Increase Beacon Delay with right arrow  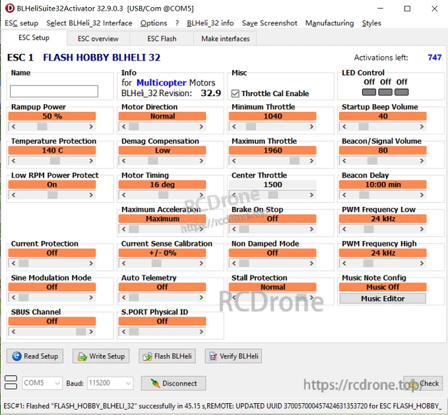coord(422,195)
